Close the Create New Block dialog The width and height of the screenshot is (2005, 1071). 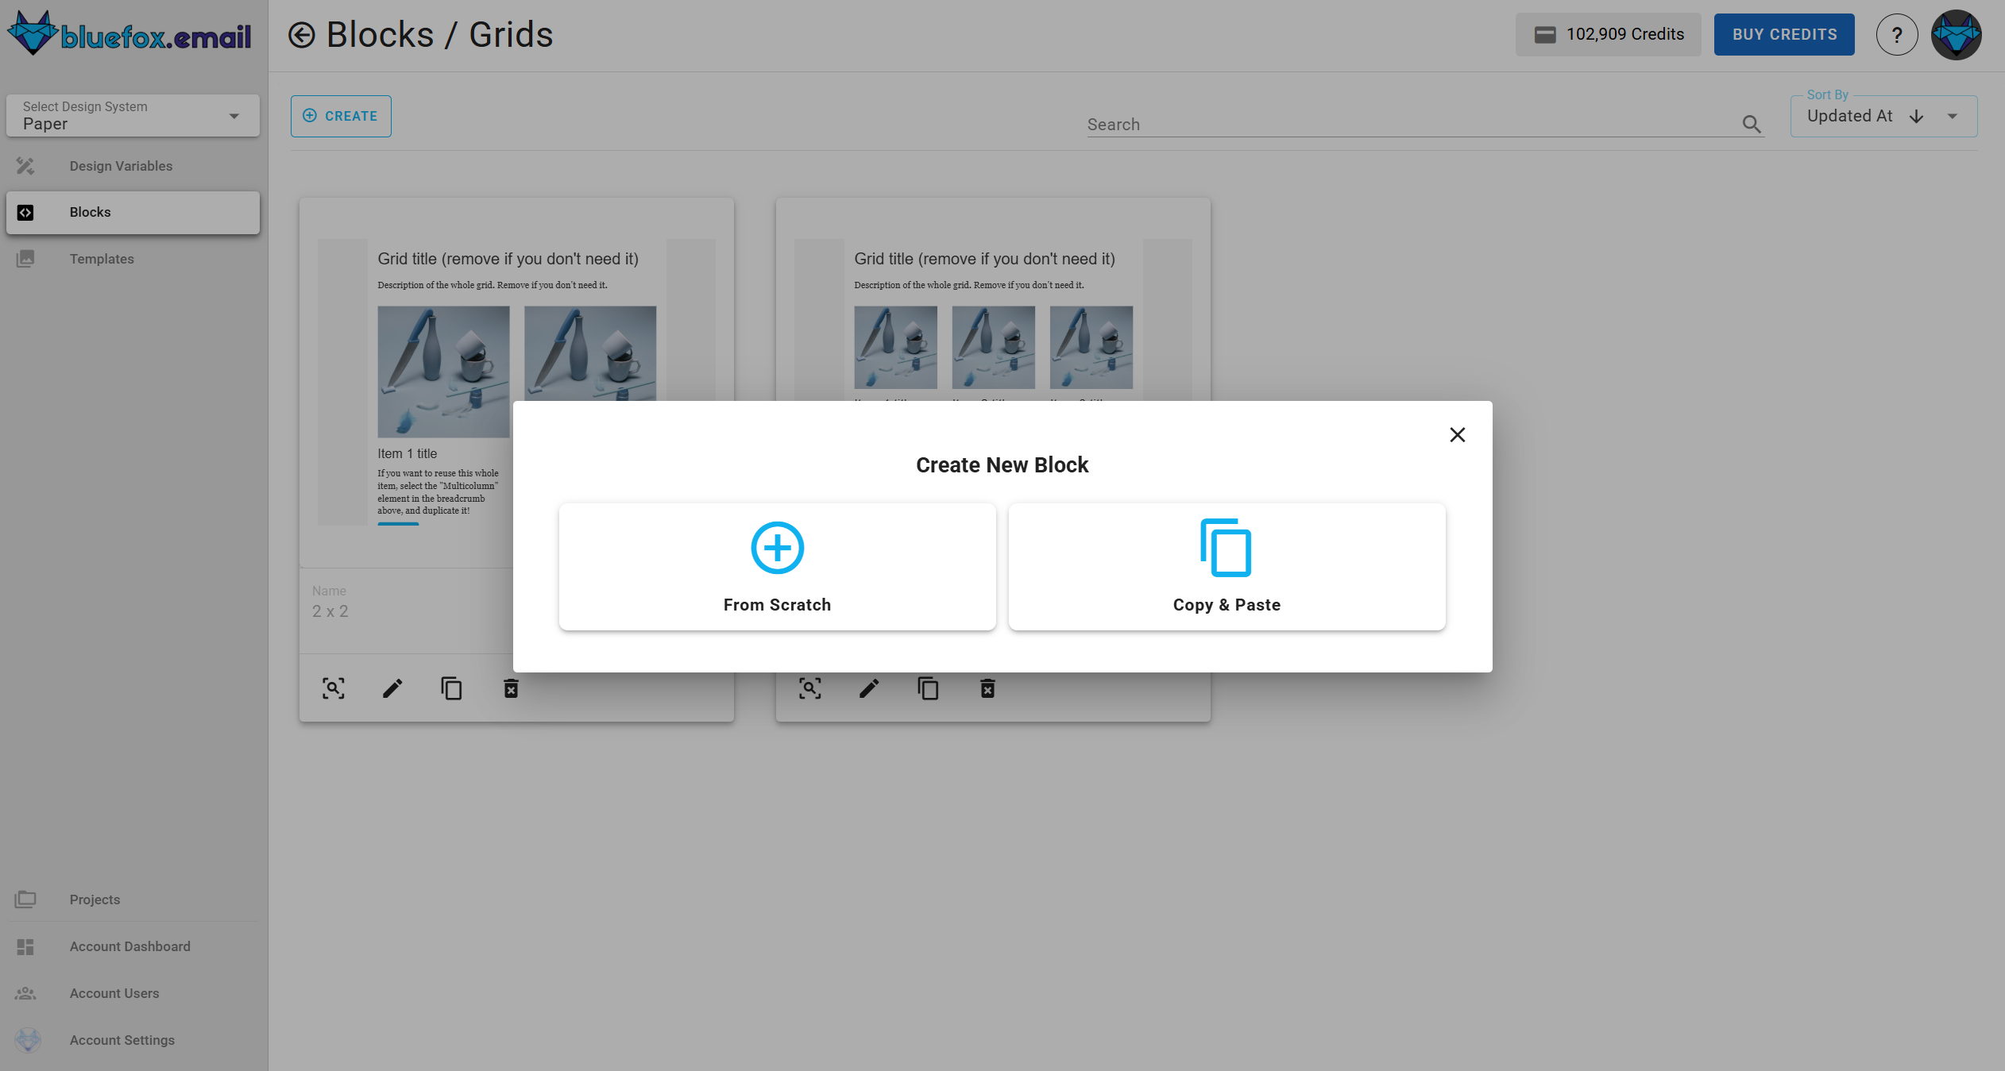pyautogui.click(x=1457, y=434)
